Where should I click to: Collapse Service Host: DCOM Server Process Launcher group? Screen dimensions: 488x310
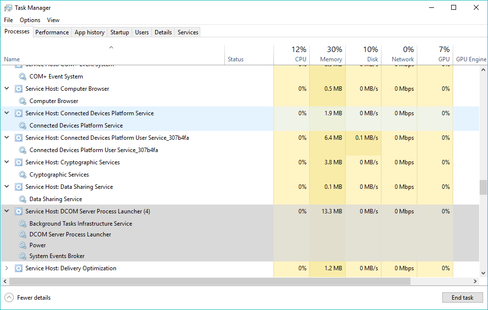click(x=7, y=211)
